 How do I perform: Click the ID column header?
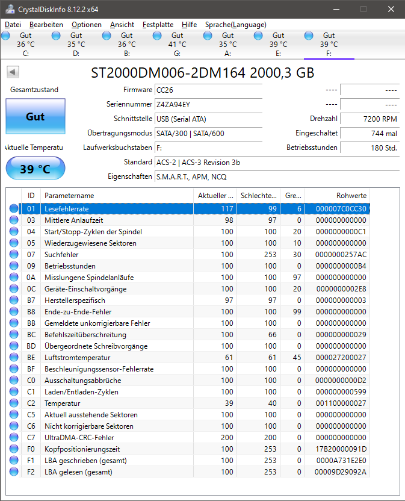click(31, 195)
